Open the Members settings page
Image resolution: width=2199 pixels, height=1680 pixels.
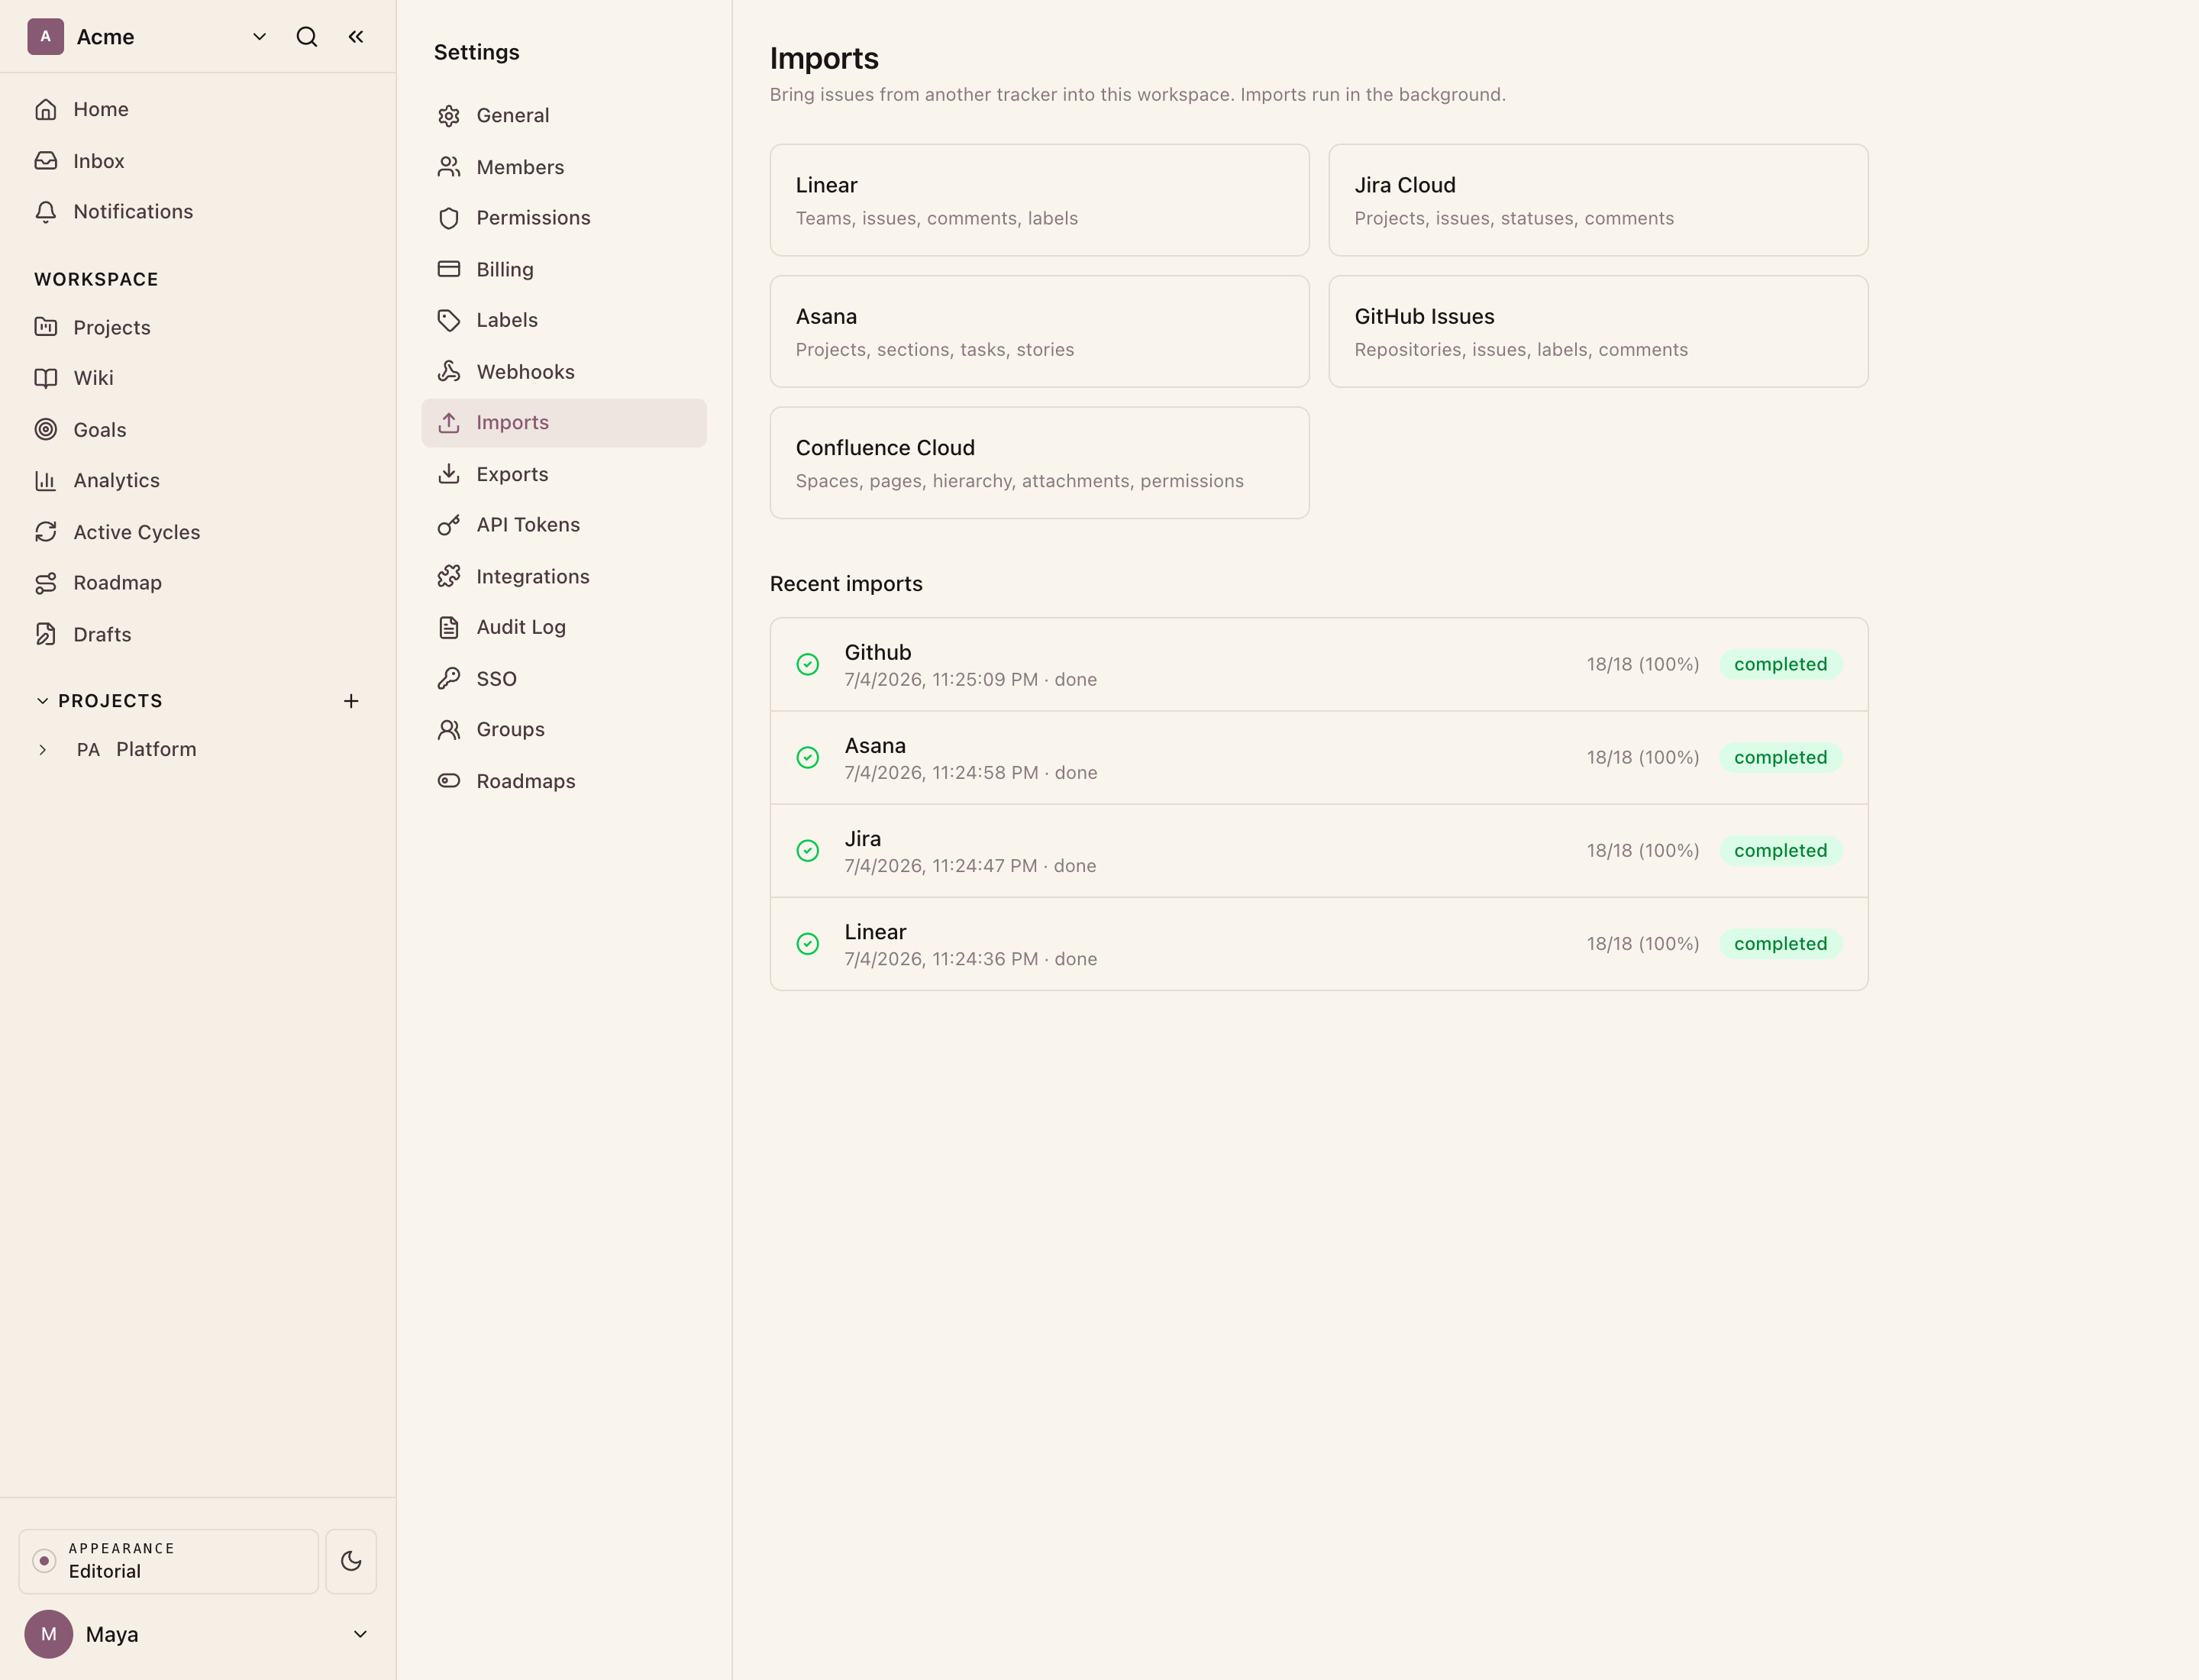(x=564, y=167)
